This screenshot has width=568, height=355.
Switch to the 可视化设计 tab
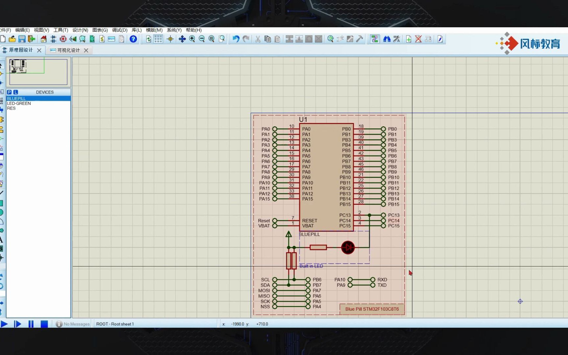coord(69,50)
